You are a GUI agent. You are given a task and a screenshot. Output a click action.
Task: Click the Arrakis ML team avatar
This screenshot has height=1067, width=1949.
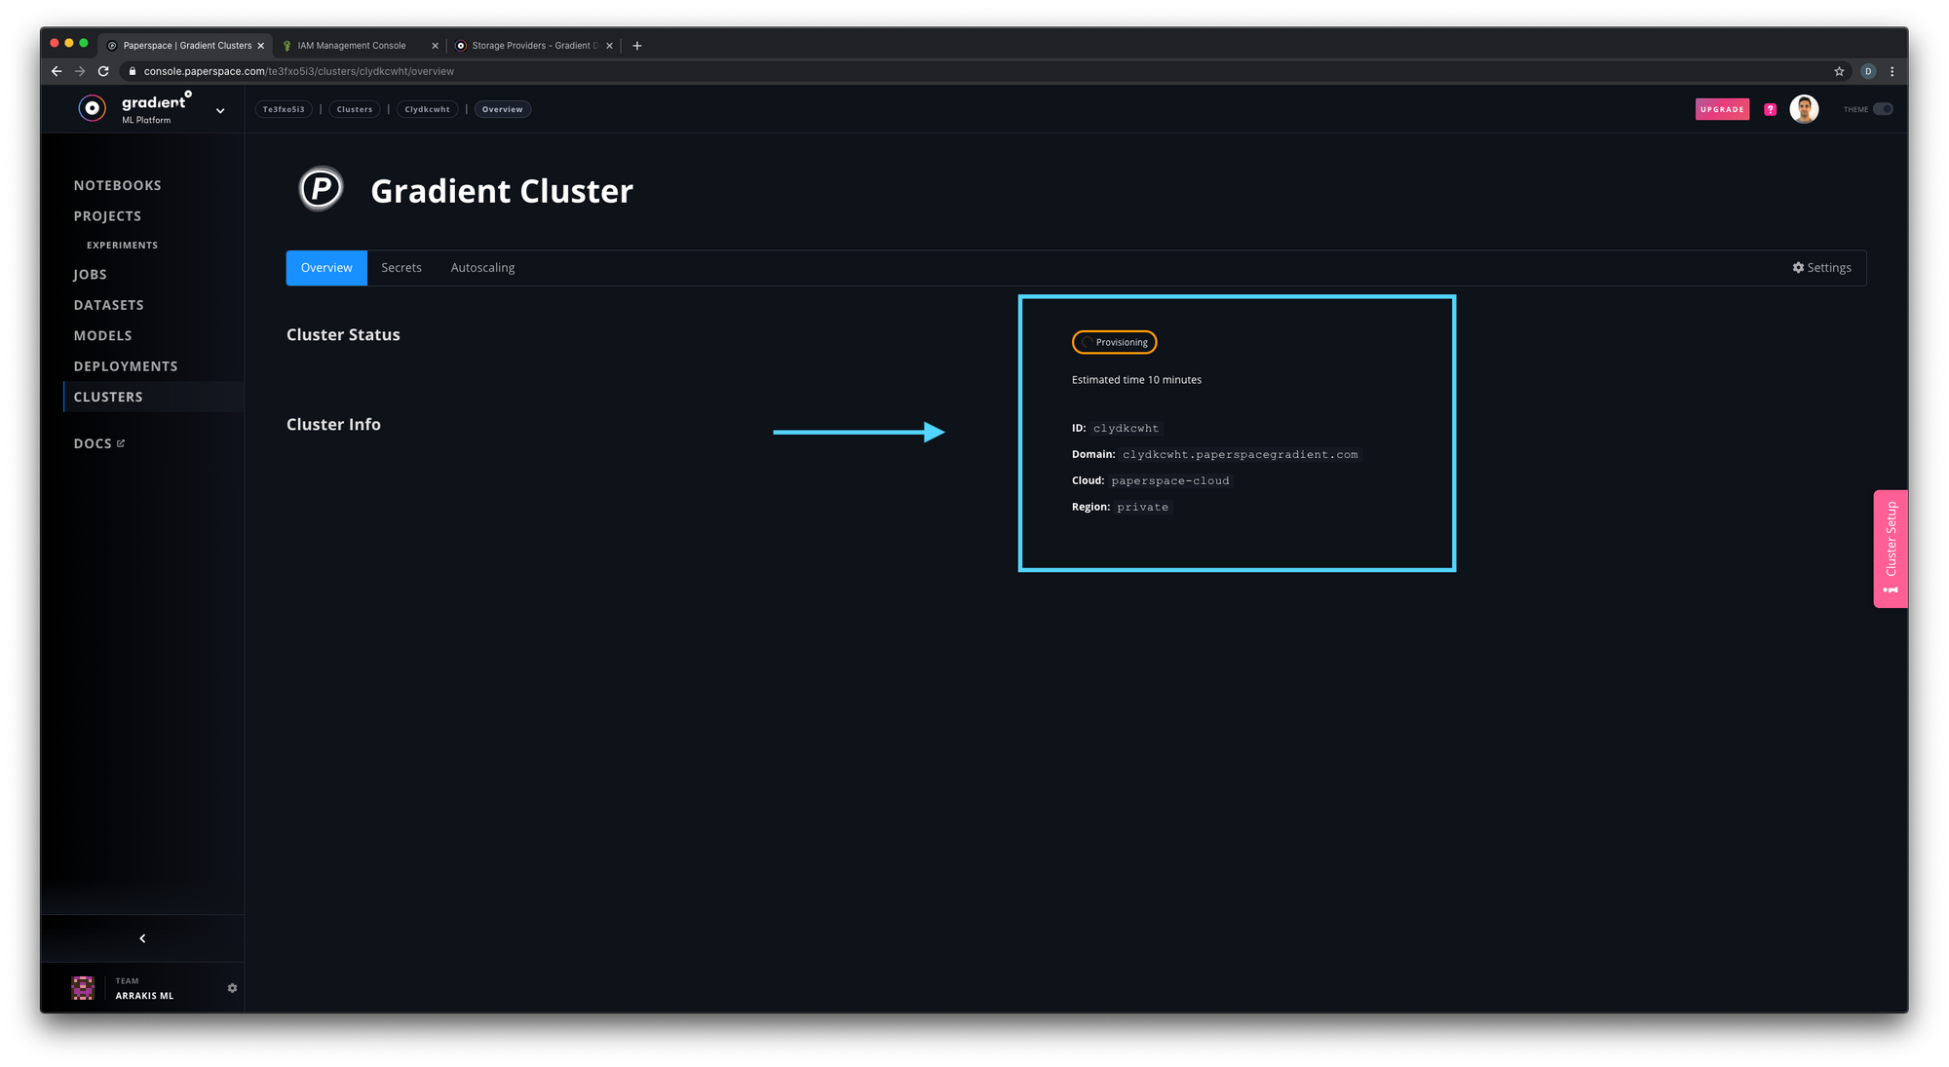pyautogui.click(x=83, y=988)
